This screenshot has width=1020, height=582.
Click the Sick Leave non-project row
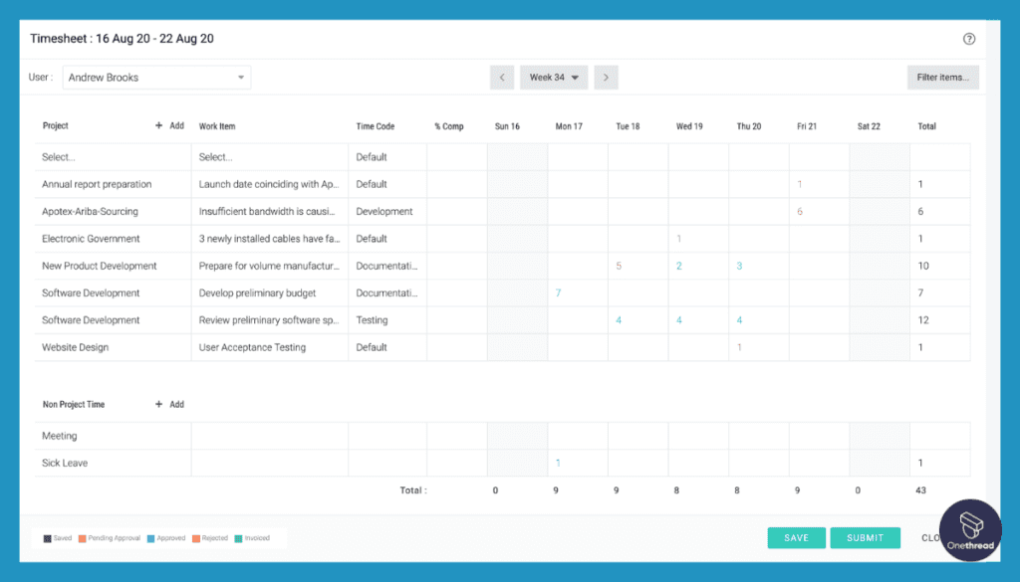pos(502,464)
